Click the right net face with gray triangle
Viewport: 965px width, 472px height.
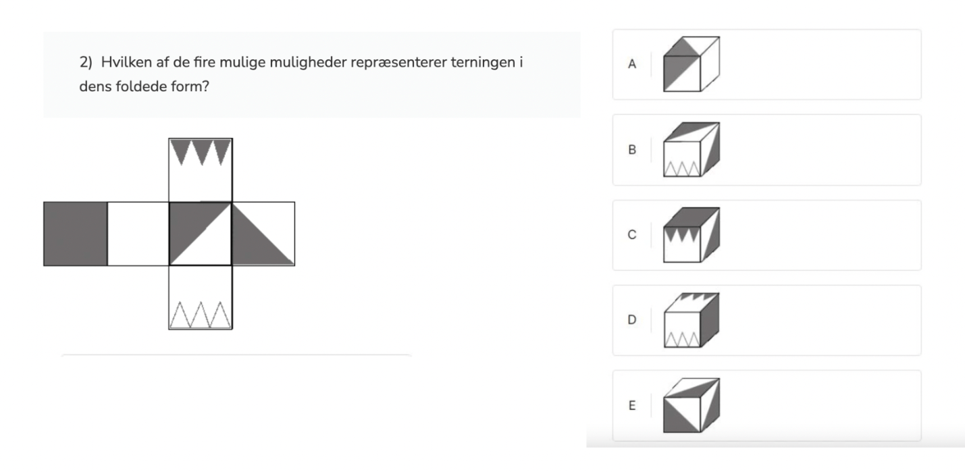263,234
